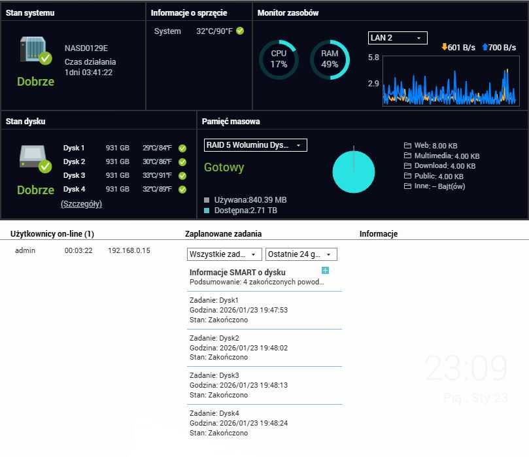Click the IP address 192.168.0.15
Viewport: 529px width, 457px height.
tap(129, 250)
